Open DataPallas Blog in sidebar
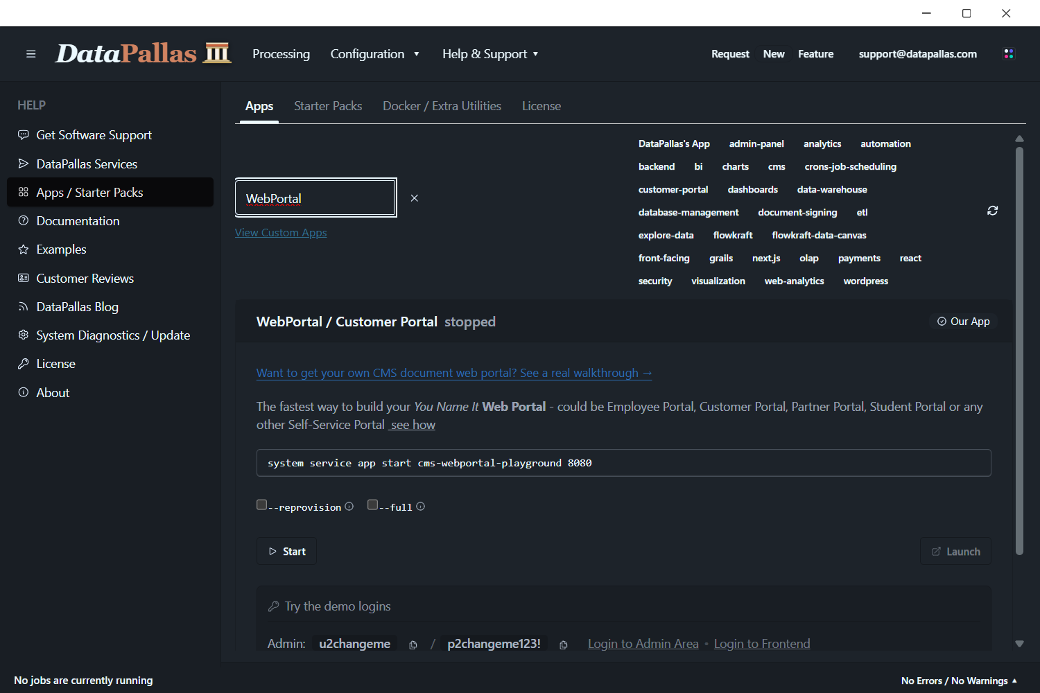Image resolution: width=1040 pixels, height=693 pixels. click(110, 307)
